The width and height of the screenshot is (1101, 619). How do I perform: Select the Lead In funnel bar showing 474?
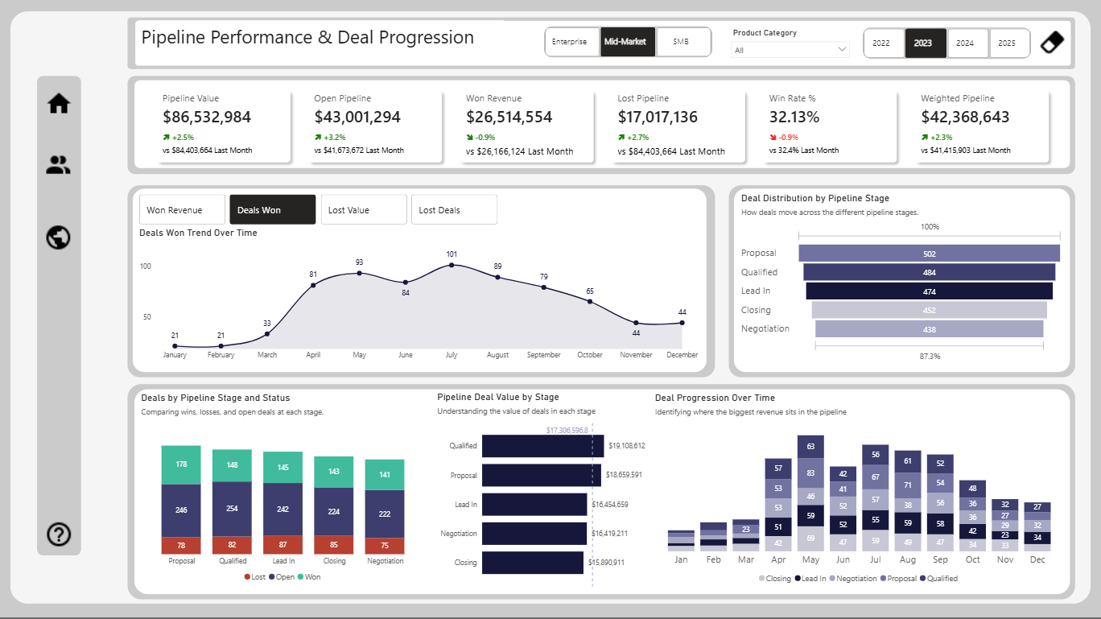(x=930, y=291)
